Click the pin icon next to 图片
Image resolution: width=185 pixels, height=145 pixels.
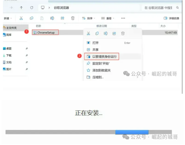[x=27, y=69]
